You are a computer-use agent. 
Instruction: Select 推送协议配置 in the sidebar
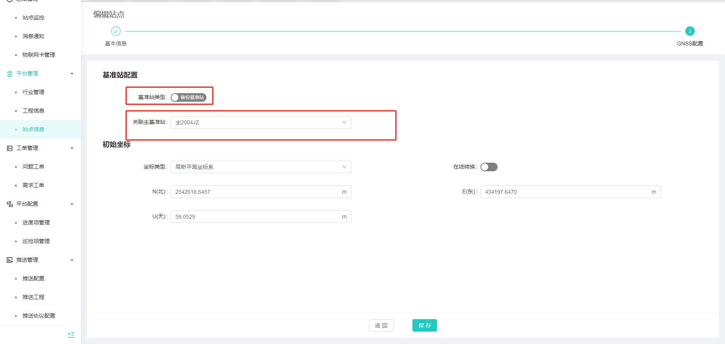[x=39, y=316]
